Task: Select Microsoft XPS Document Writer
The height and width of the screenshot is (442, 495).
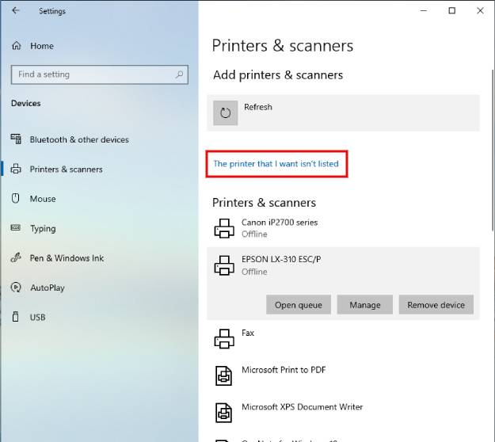Action: click(x=343, y=413)
